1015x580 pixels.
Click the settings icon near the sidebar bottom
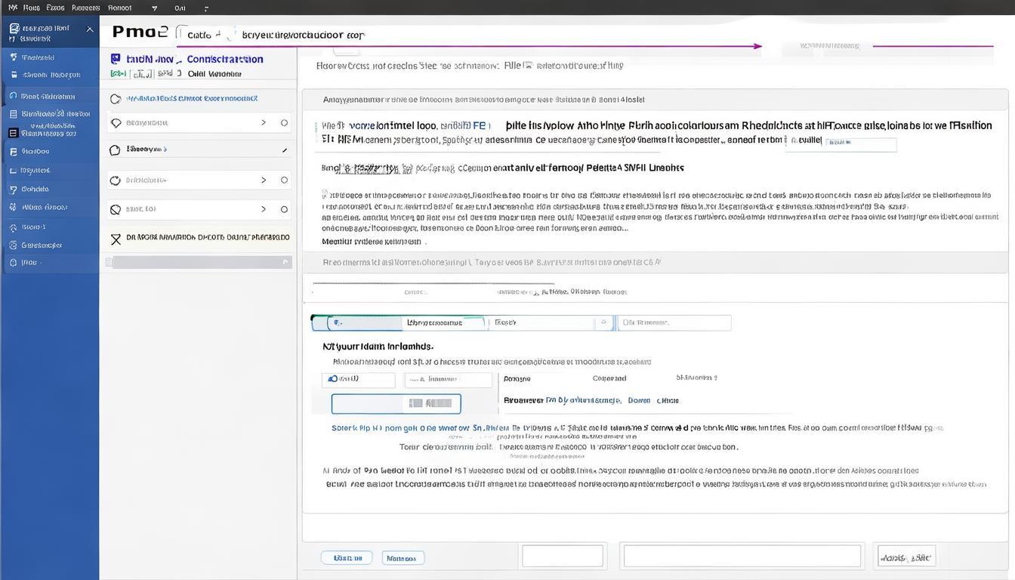tap(13, 244)
